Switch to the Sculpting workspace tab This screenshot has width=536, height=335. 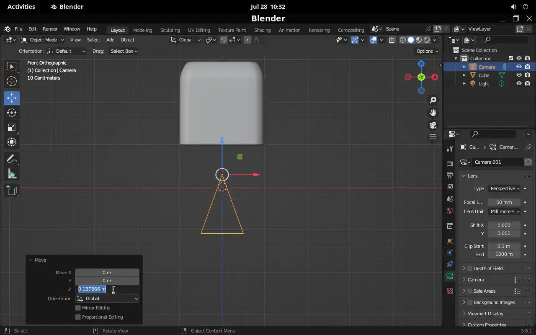170,30
